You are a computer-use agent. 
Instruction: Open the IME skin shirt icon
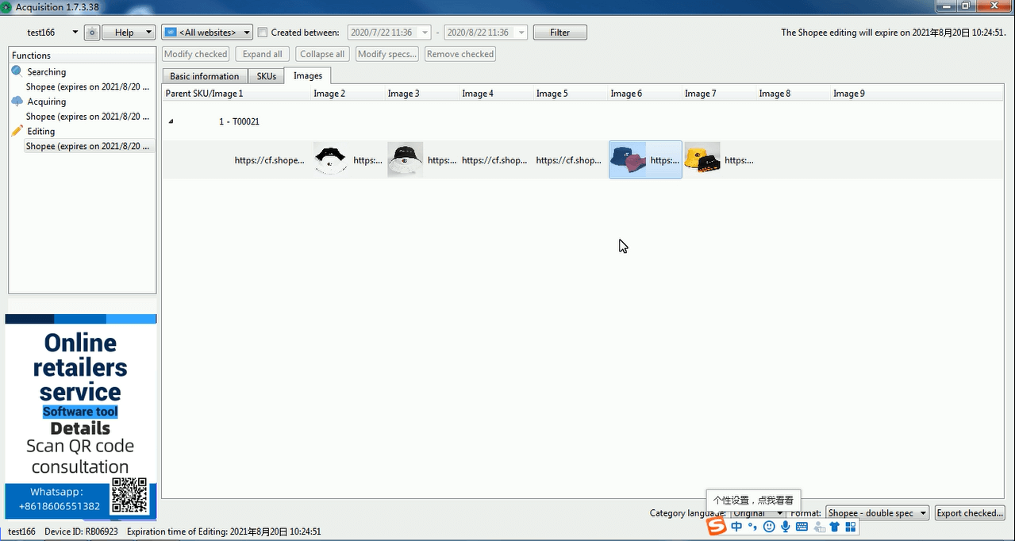click(x=835, y=527)
